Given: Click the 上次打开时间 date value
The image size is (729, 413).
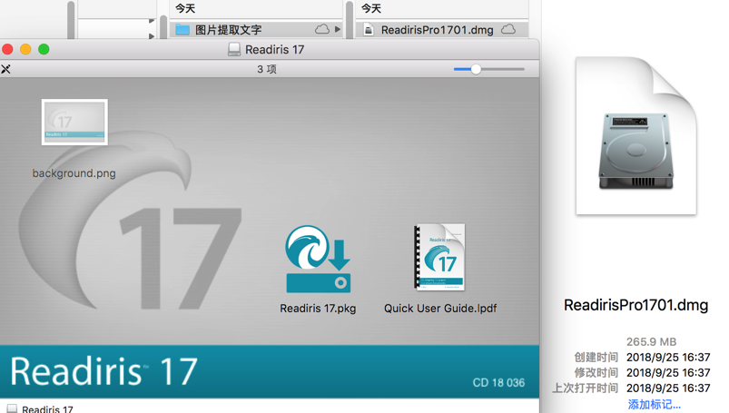Looking at the screenshot, I should (x=668, y=388).
